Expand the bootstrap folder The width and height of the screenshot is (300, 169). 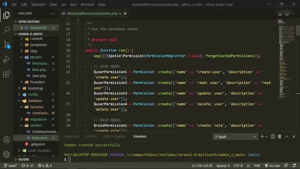tap(36, 88)
